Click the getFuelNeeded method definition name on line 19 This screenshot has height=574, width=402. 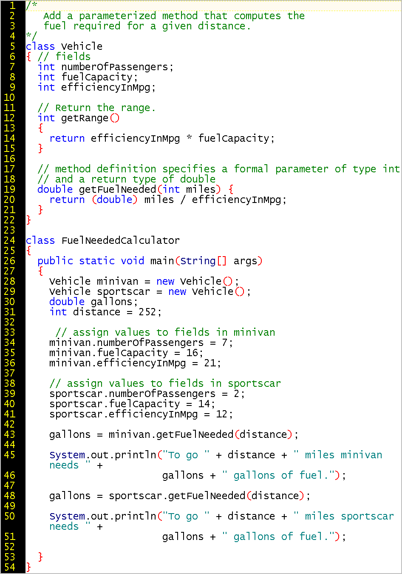point(118,189)
